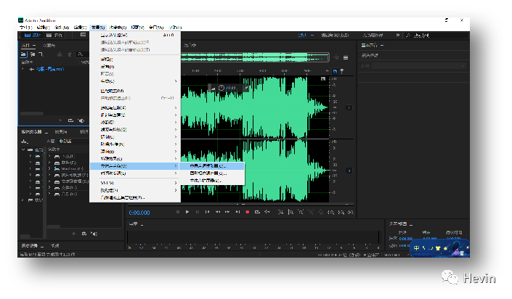Click the Zoom In Time icon
This screenshot has width=512, height=299.
pyautogui.click(x=301, y=212)
